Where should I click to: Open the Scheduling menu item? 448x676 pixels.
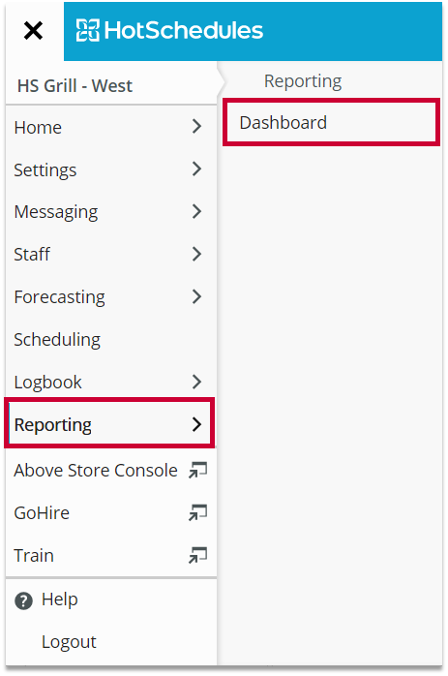(110, 339)
